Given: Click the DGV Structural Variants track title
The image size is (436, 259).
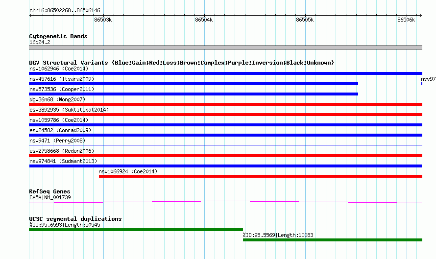Looking at the screenshot, I should pyautogui.click(x=182, y=63).
